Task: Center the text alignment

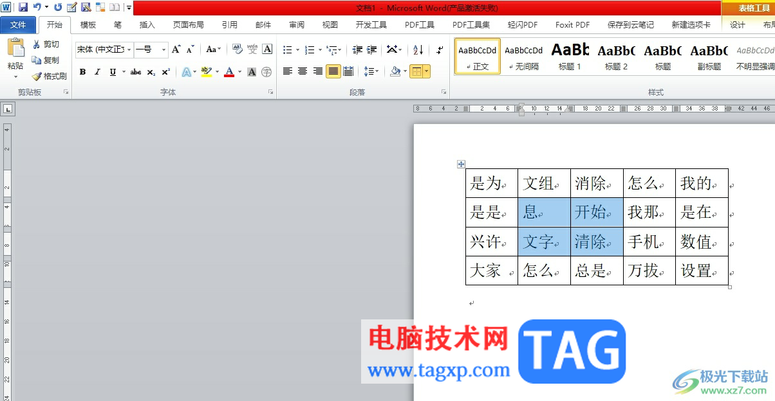Action: click(x=303, y=71)
